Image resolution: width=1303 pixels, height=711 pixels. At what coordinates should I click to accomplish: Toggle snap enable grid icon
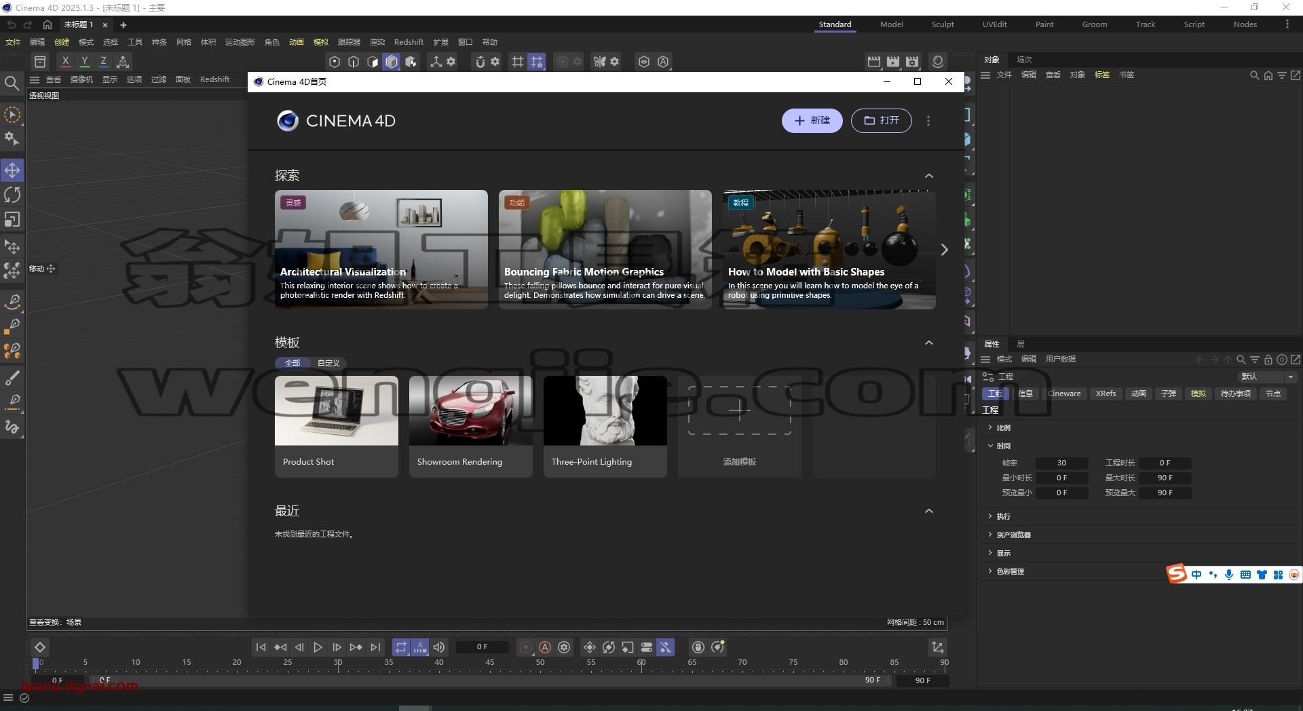click(x=518, y=62)
